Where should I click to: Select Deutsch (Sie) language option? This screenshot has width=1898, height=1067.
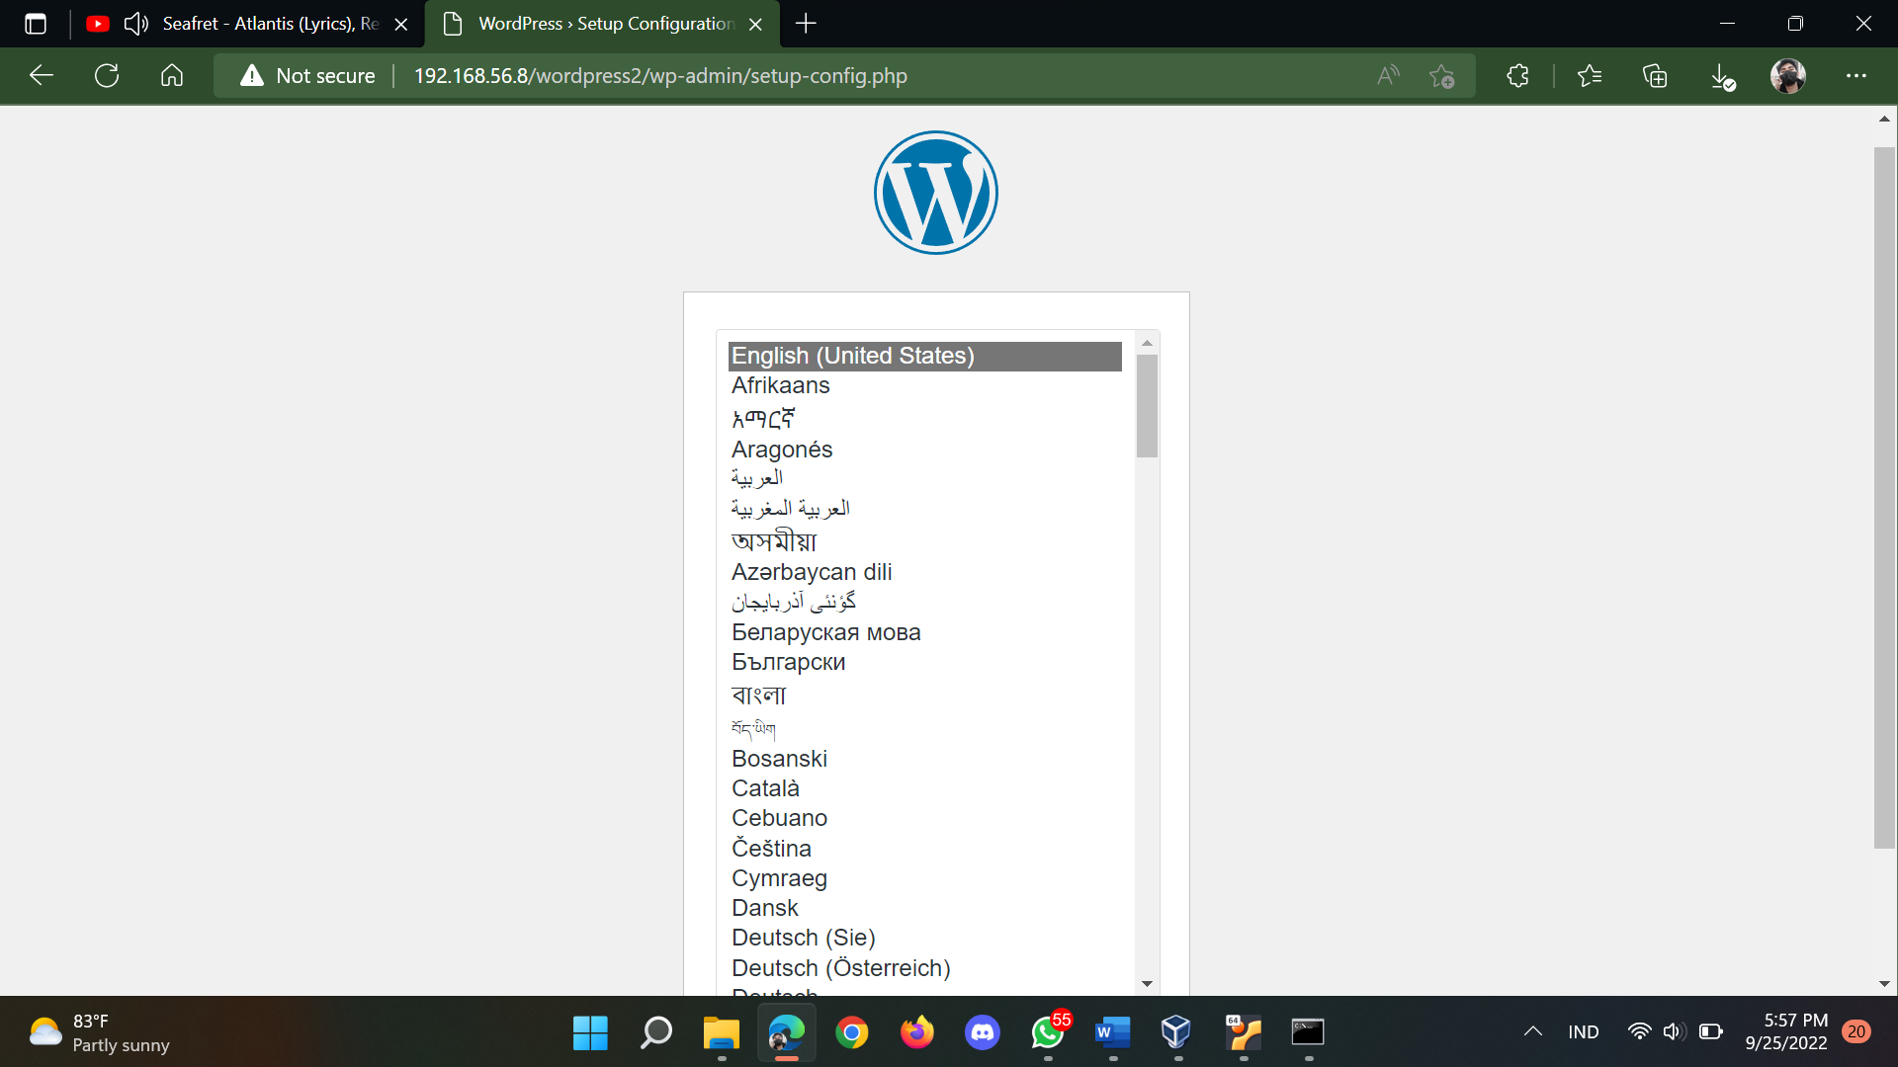(x=803, y=938)
